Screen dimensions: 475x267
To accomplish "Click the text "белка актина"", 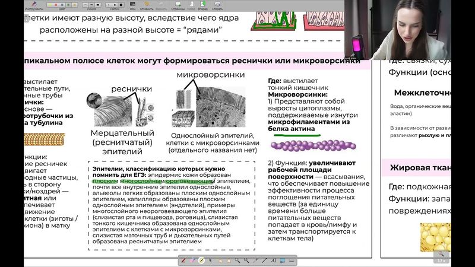I will point(291,129).
